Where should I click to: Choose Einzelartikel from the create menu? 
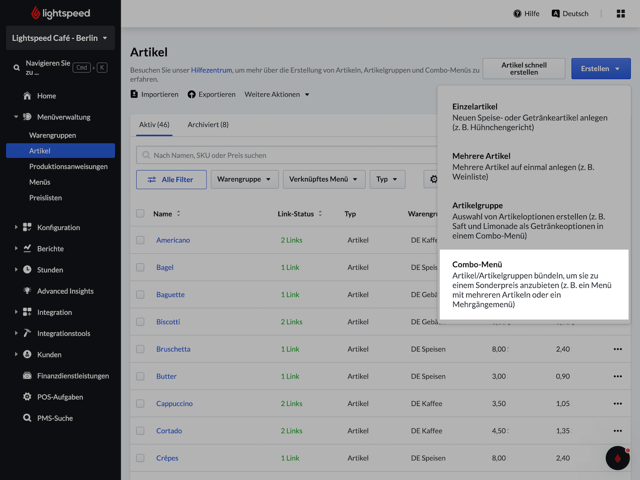pos(534,117)
